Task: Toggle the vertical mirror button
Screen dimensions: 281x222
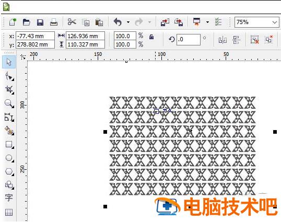Action: [237, 40]
